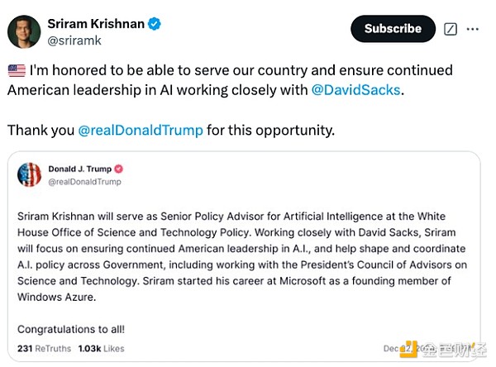Click the Sriram Krishnan display name
This screenshot has width=496, height=367.
click(x=94, y=24)
